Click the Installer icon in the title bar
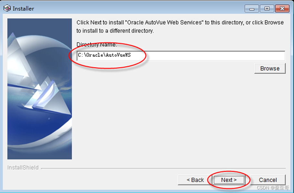The width and height of the screenshot is (294, 193). coord(7,8)
